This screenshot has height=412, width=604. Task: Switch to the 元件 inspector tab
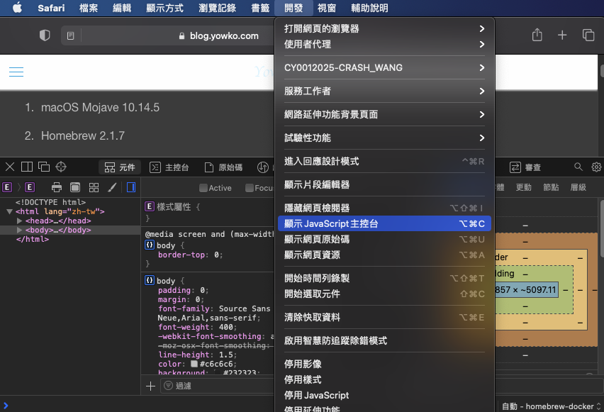pyautogui.click(x=120, y=167)
